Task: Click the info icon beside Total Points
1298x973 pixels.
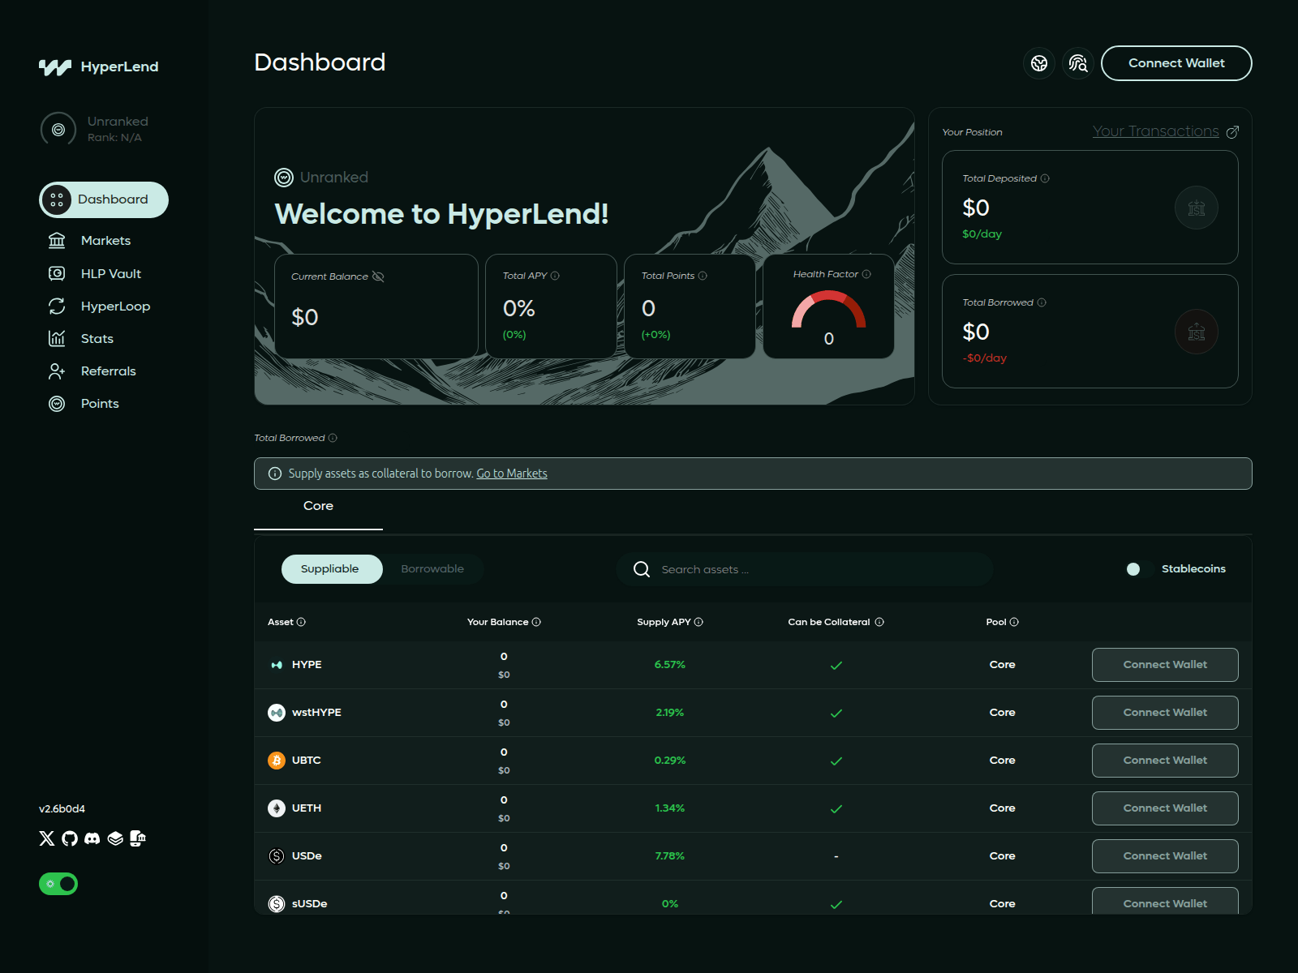Action: click(x=703, y=276)
